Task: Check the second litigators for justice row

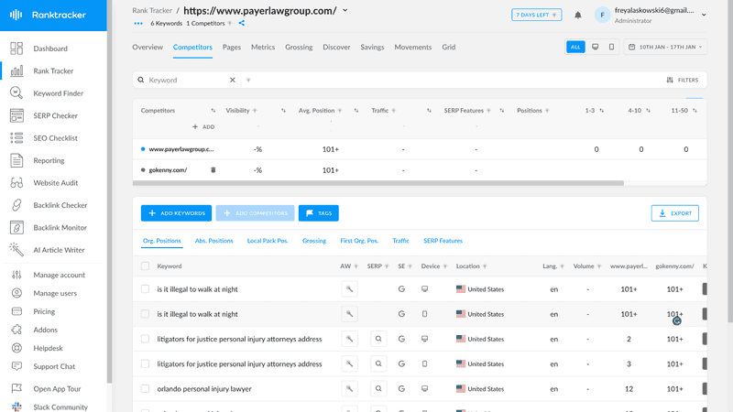Action: point(145,363)
